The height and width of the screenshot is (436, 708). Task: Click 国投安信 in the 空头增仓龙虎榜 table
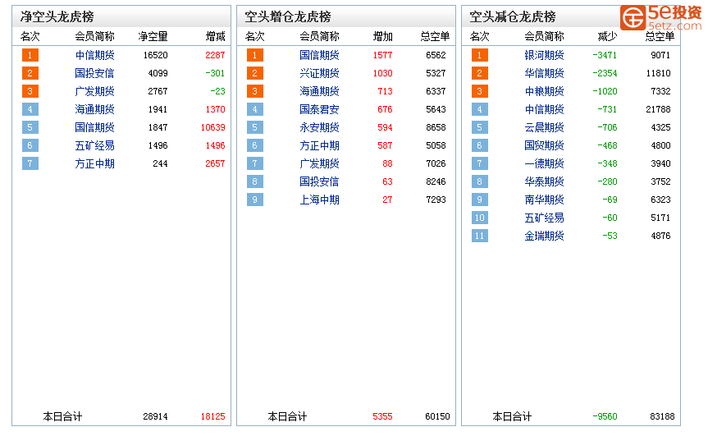pos(320,181)
